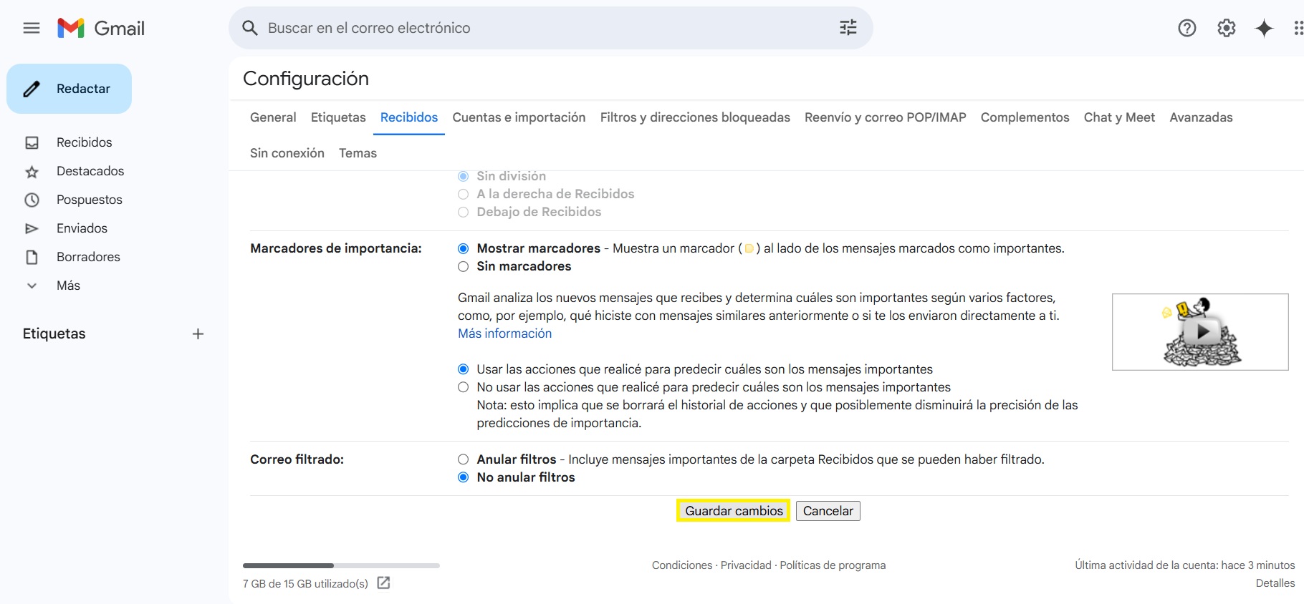Choose No usar las acciones radio option
Viewport: 1304px width, 604px height.
click(x=464, y=387)
